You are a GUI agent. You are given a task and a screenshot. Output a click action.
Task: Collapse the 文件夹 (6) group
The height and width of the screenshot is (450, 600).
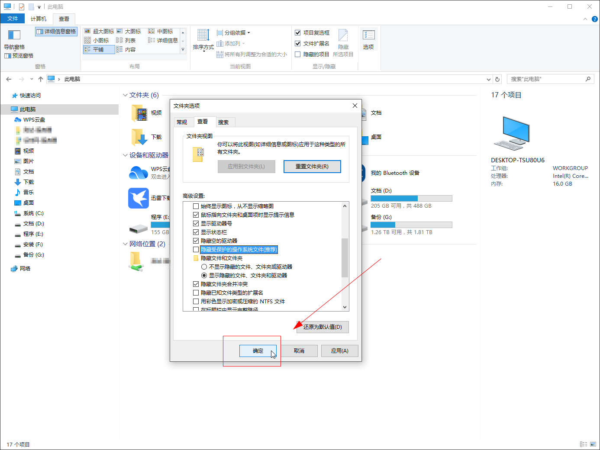click(x=125, y=95)
